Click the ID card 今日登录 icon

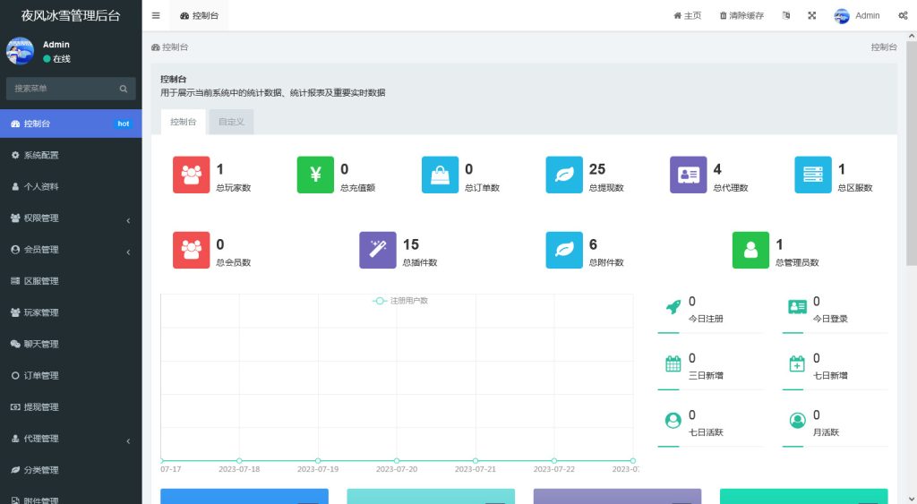point(797,307)
